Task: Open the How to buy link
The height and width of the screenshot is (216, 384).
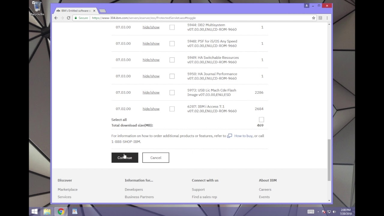Action: (243, 136)
